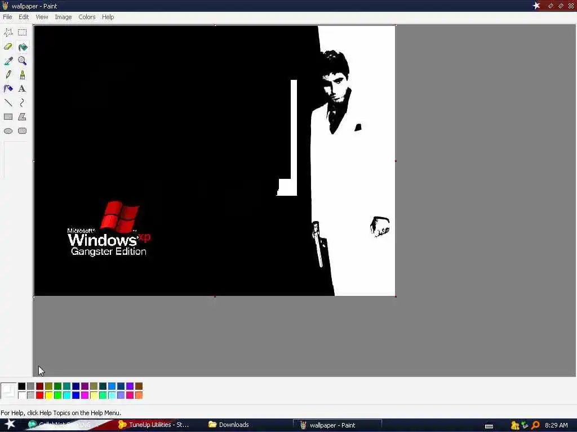Screen dimensions: 577x432
Task: Pick the dark gray color swatch
Action: point(30,386)
